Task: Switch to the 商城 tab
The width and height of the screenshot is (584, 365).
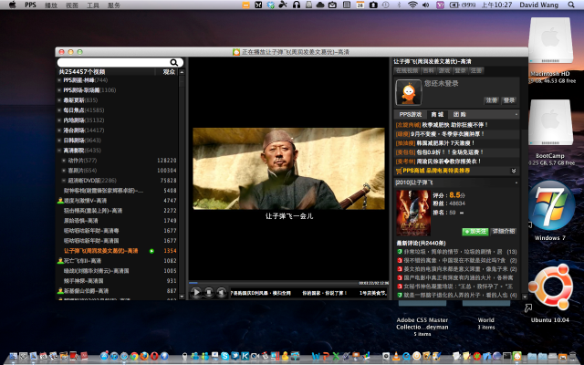Action: coord(437,115)
